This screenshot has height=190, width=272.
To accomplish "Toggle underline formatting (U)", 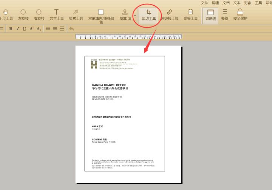I will [24, 29].
